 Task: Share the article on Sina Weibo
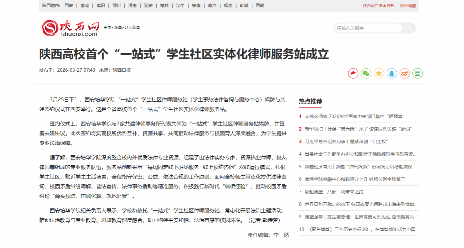point(405,73)
